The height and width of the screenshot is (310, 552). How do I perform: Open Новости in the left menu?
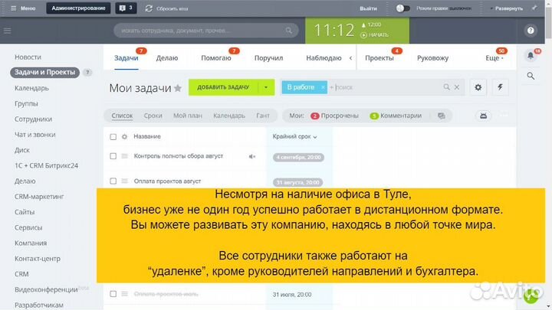tap(28, 57)
